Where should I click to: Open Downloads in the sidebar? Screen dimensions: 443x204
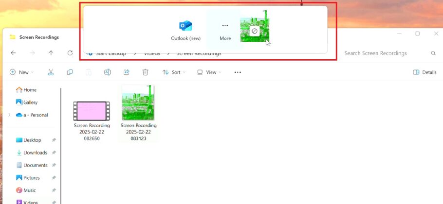pos(35,153)
